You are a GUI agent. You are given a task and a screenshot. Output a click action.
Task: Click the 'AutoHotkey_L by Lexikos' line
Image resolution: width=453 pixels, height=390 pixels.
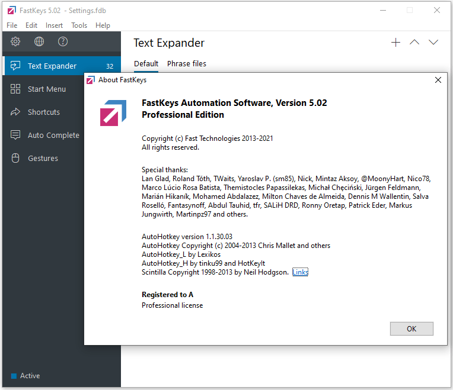pos(181,254)
